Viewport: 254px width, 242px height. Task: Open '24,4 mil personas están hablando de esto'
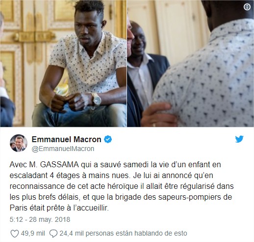coord(123,233)
